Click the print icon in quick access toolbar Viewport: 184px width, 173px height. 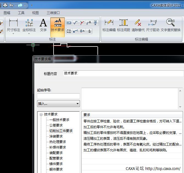(5, 5)
